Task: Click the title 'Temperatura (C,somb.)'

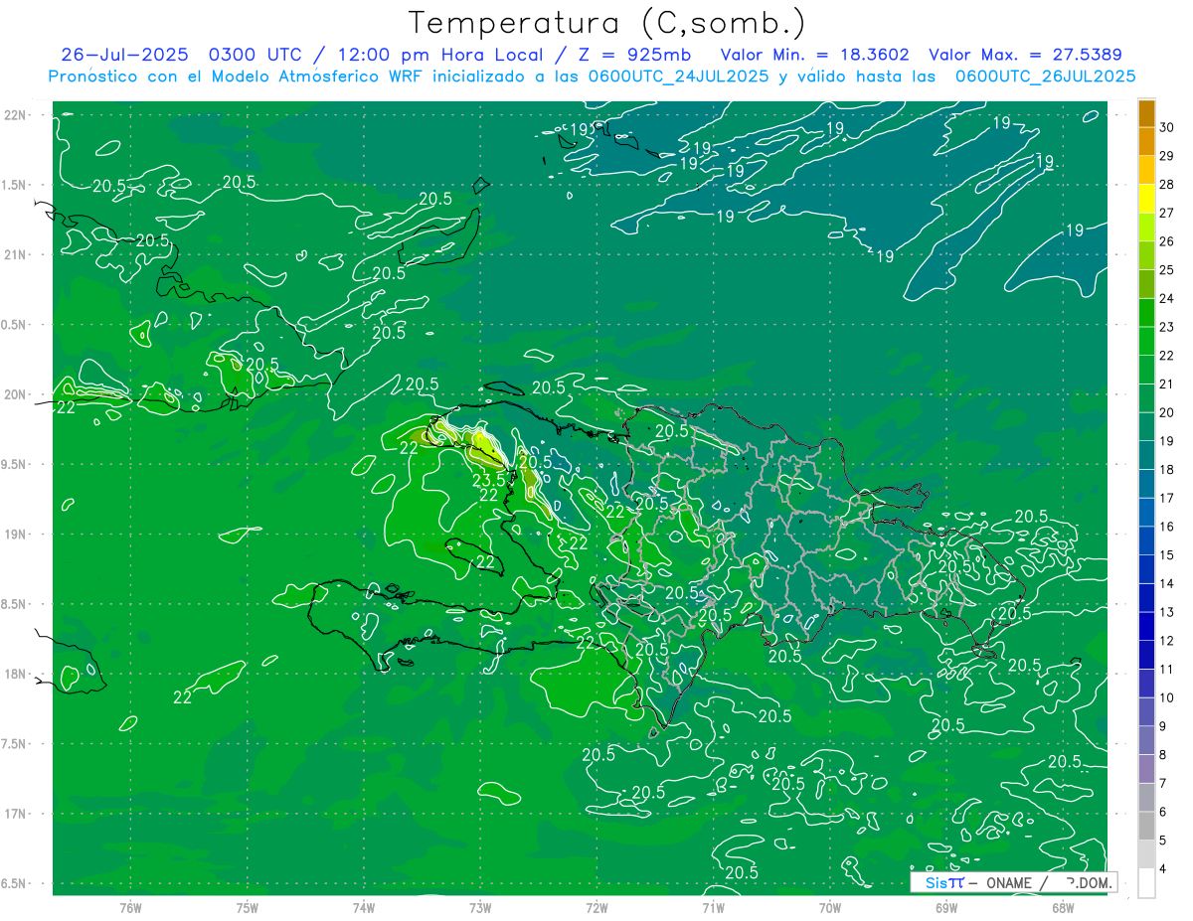Action: [606, 23]
